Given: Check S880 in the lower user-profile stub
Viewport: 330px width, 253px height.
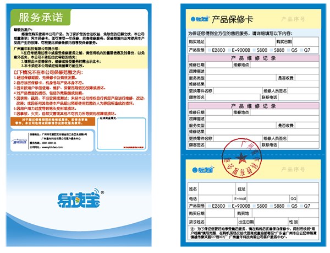Looking at the screenshot, I should click(272, 206).
